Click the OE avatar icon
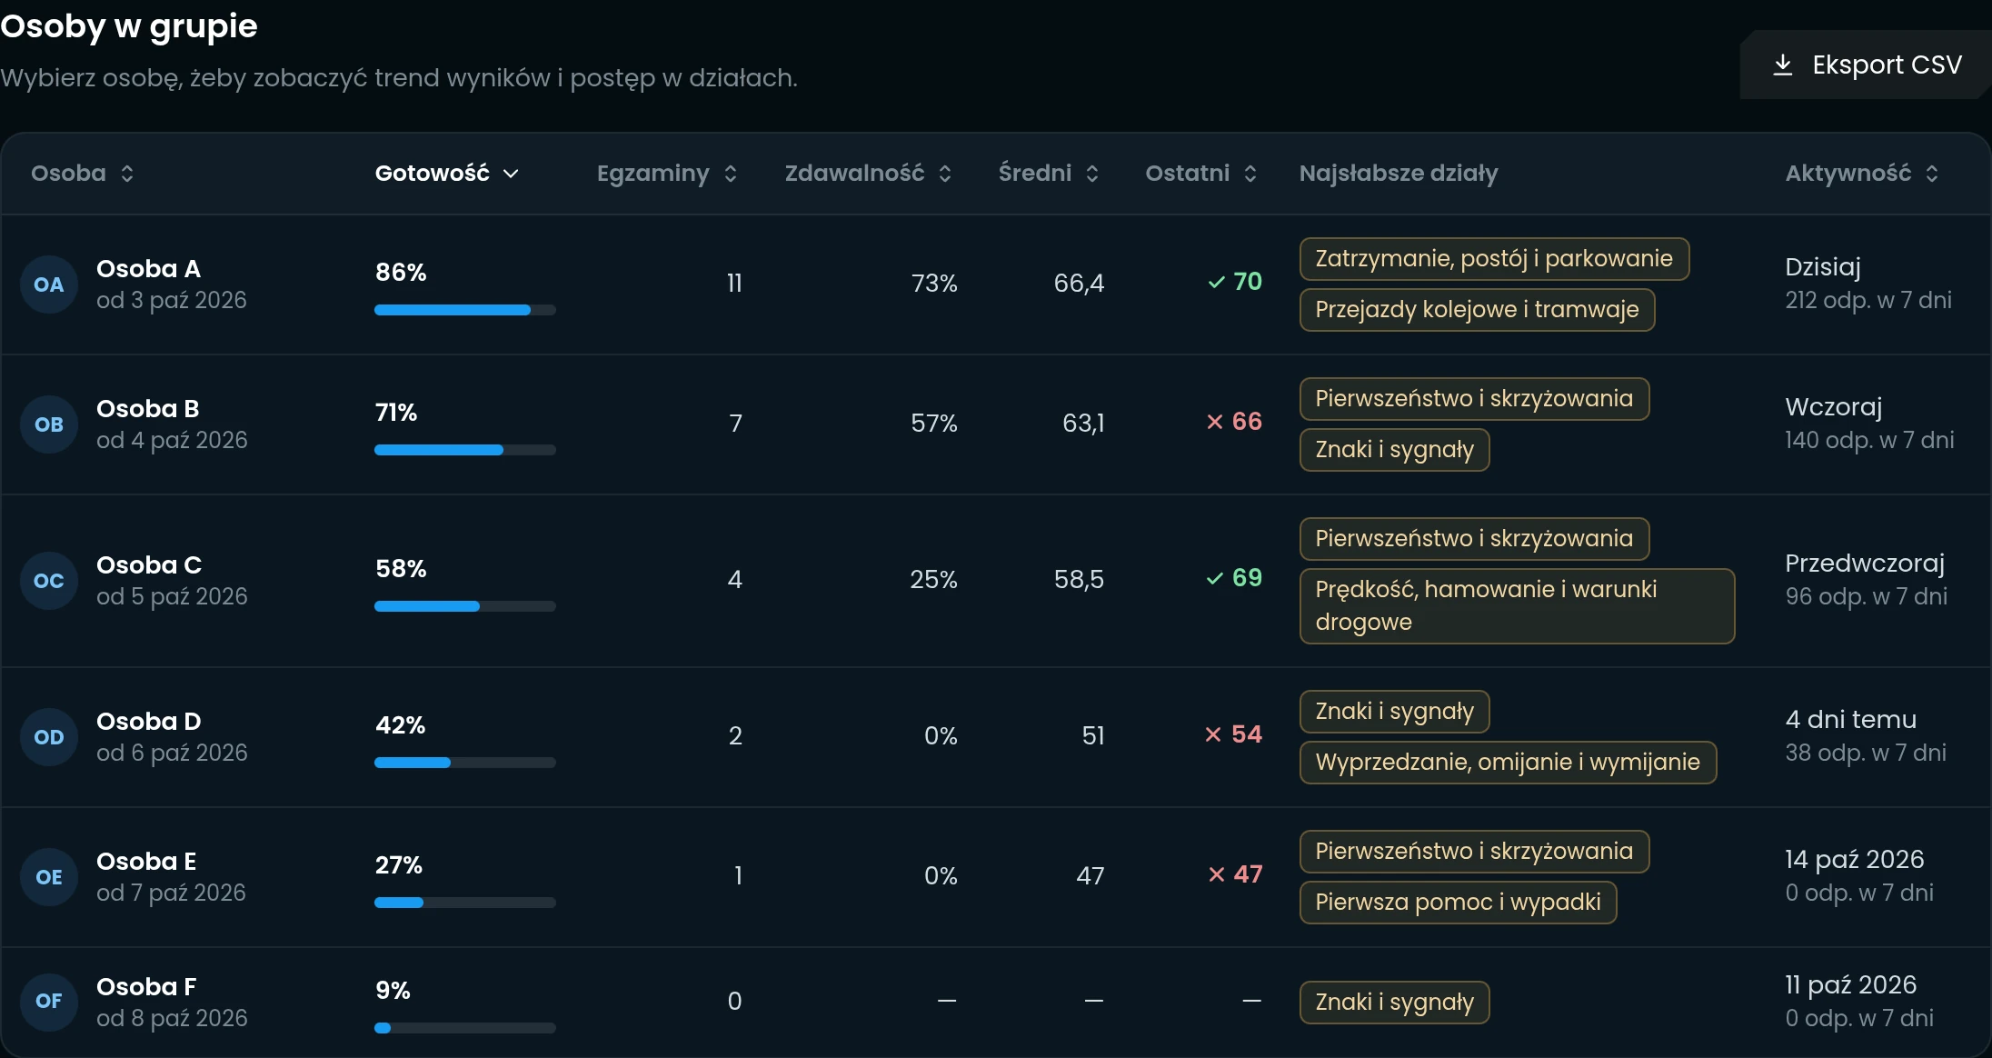Viewport: 1992px width, 1058px height. pyautogui.click(x=49, y=877)
